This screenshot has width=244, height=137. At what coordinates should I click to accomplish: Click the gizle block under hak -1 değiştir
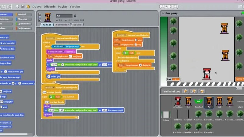(50, 60)
